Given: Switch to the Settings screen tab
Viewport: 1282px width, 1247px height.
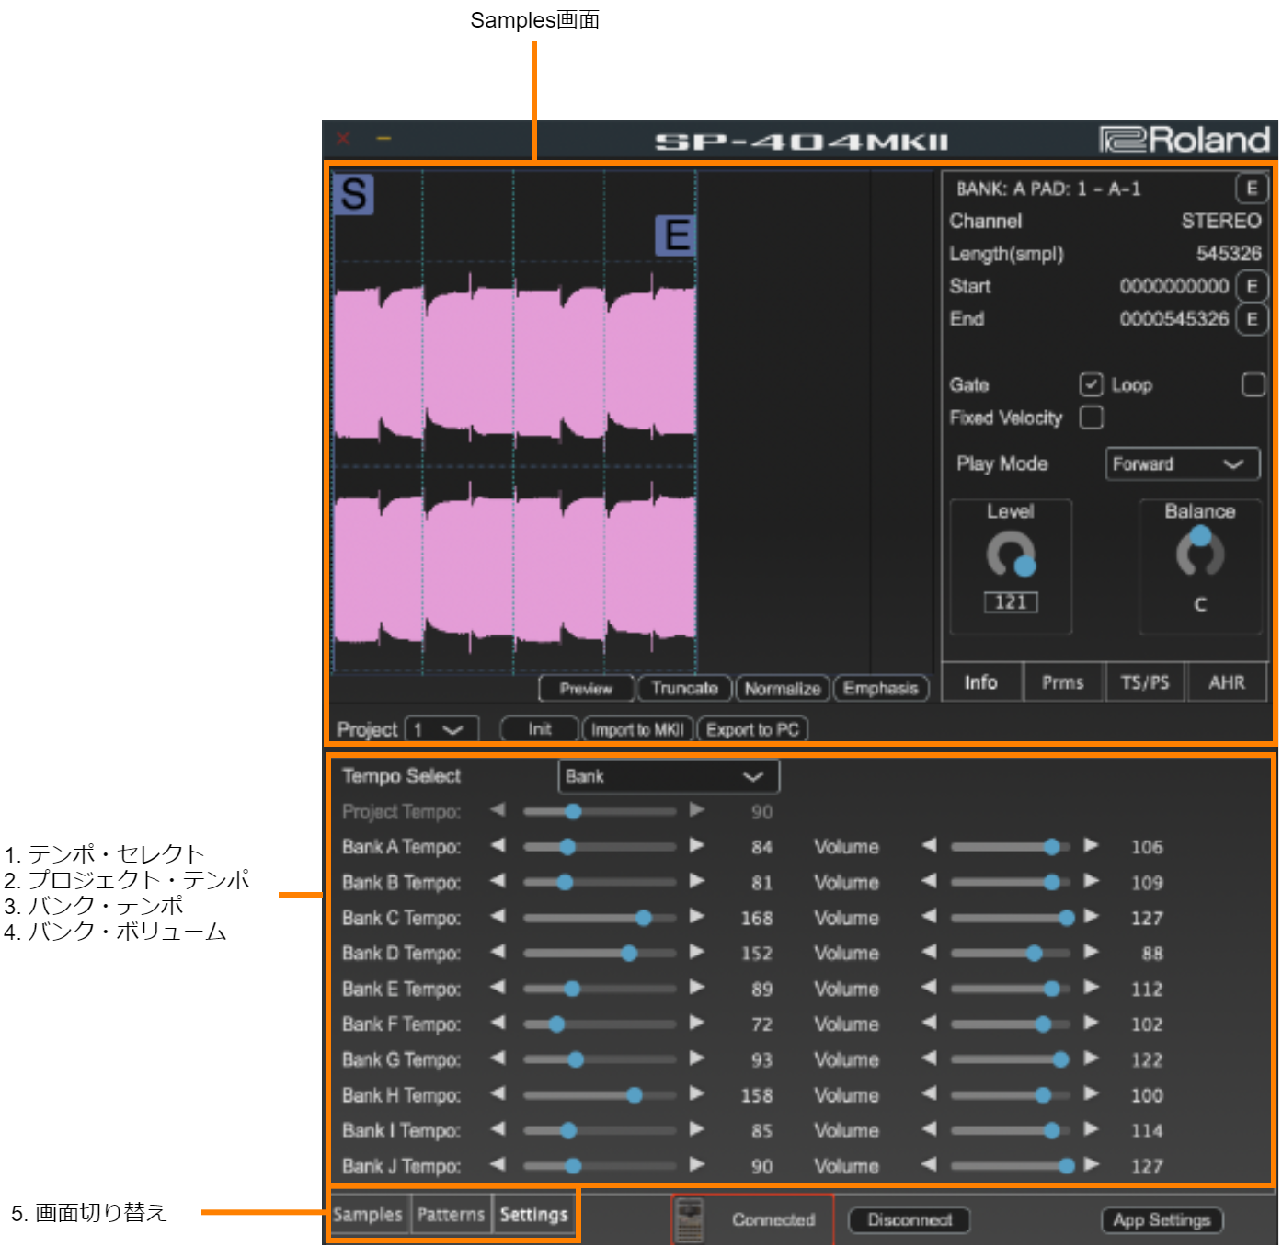Looking at the screenshot, I should (533, 1215).
